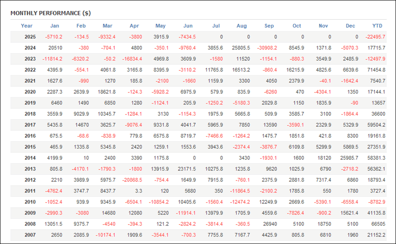396x244 pixels.
Task: Click the Year column header
Action: (26, 26)
